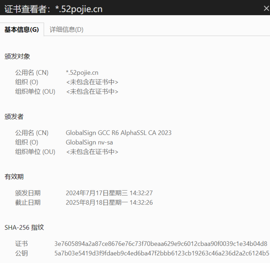Screen dimensions: 270x263
Task: Click the 有效期 section heading
Action: coord(14,177)
